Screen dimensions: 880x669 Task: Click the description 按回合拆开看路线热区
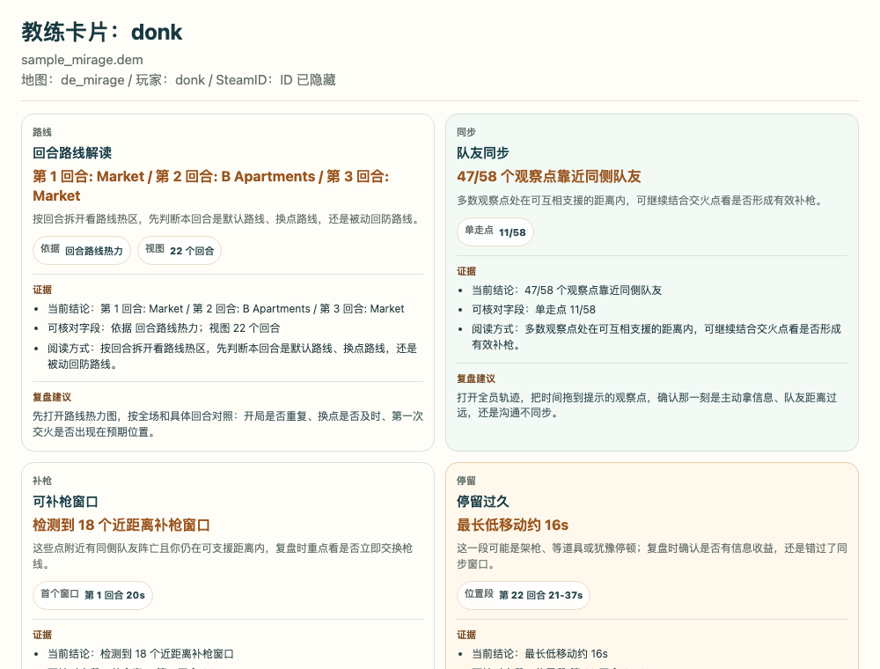point(227,219)
